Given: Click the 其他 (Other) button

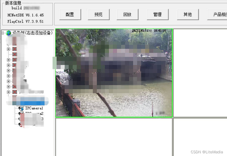Looking at the screenshot, I should coord(188,14).
